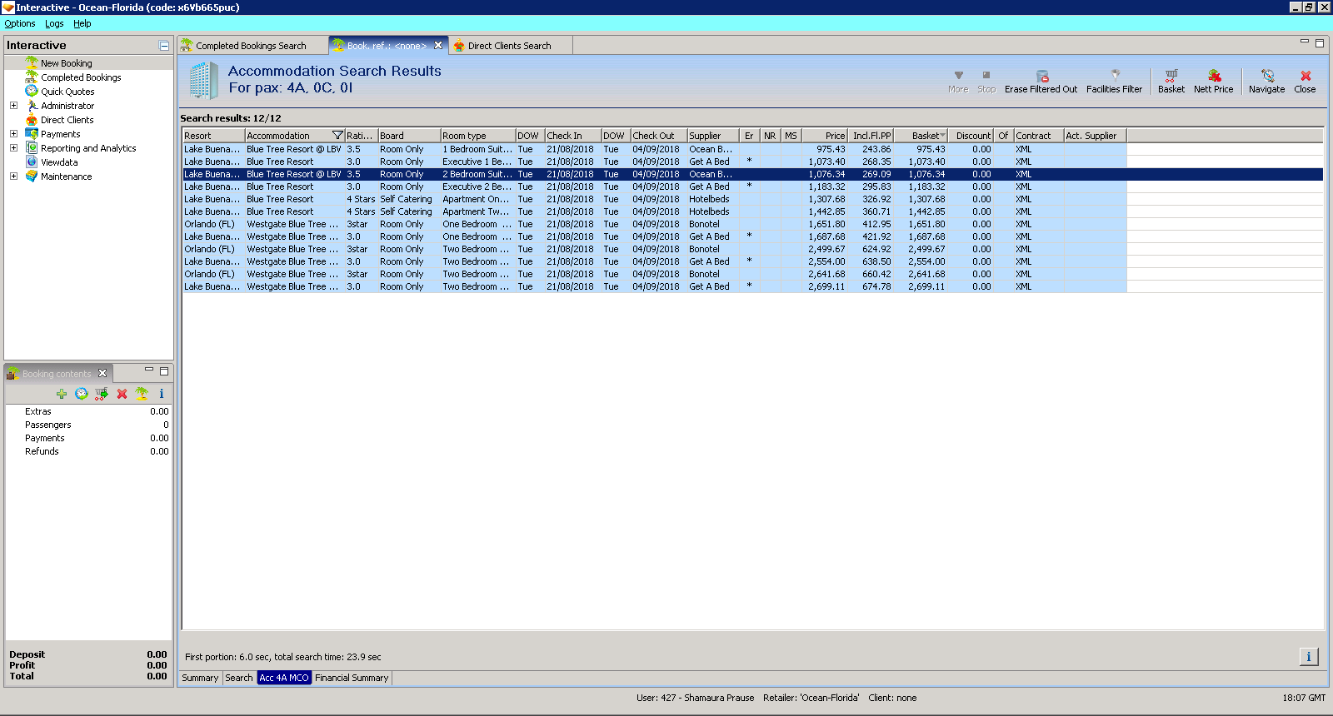Expand the Reporting and Analytics tree node
The height and width of the screenshot is (716, 1333).
pos(13,148)
